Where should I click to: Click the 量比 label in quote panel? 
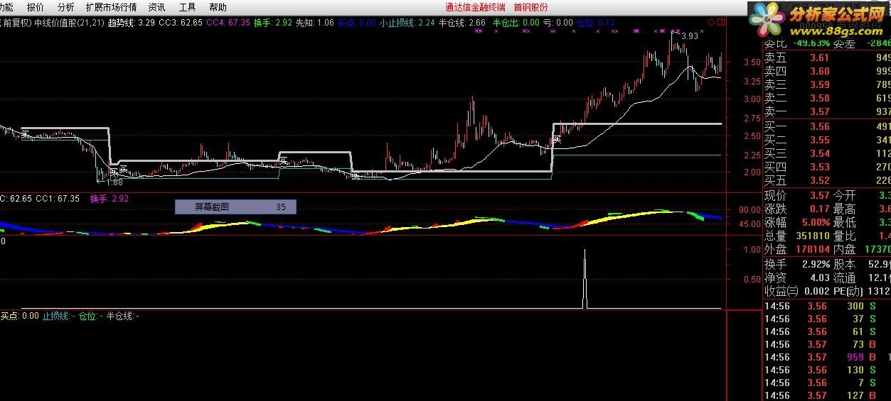[845, 236]
